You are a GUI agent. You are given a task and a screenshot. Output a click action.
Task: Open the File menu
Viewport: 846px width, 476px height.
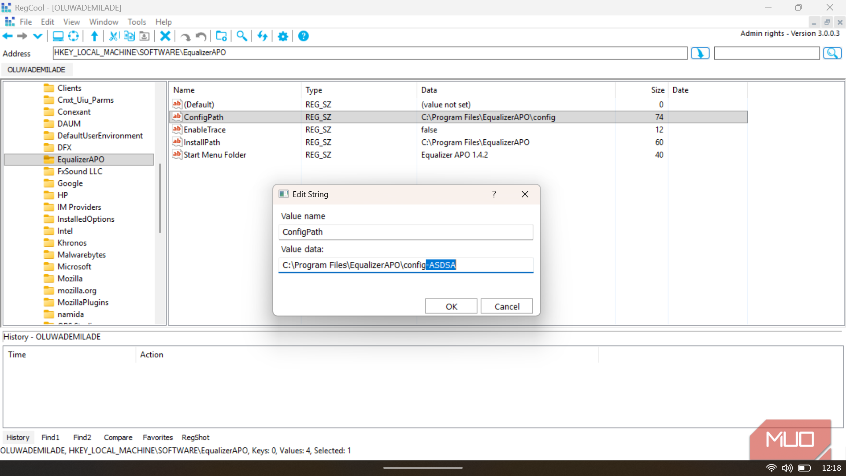click(26, 22)
